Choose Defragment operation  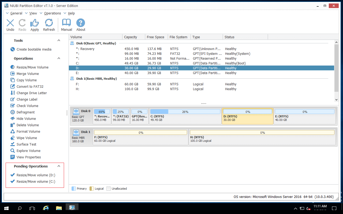(x=23, y=112)
